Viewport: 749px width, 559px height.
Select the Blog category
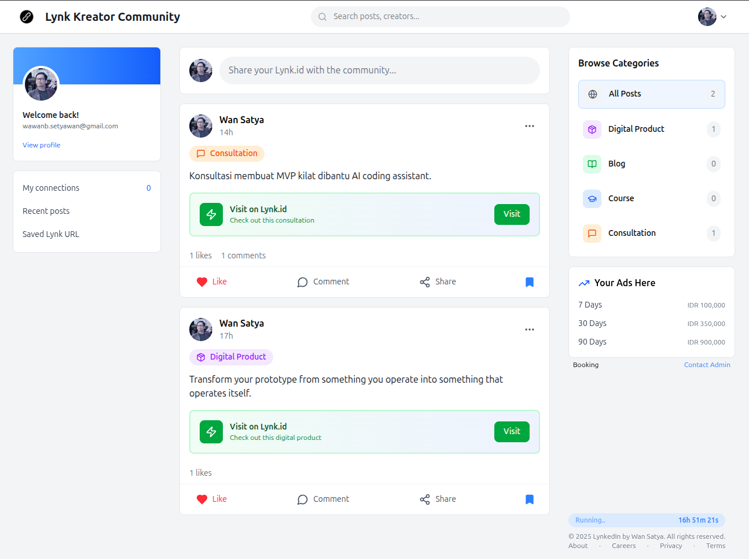point(652,164)
